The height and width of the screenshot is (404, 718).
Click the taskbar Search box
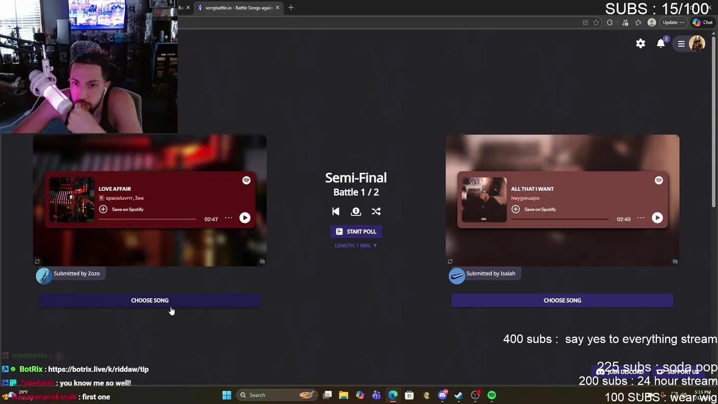click(x=276, y=395)
